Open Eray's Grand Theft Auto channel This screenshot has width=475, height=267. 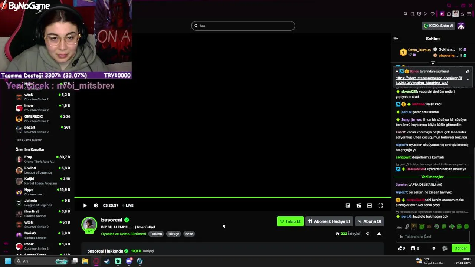click(x=43, y=159)
